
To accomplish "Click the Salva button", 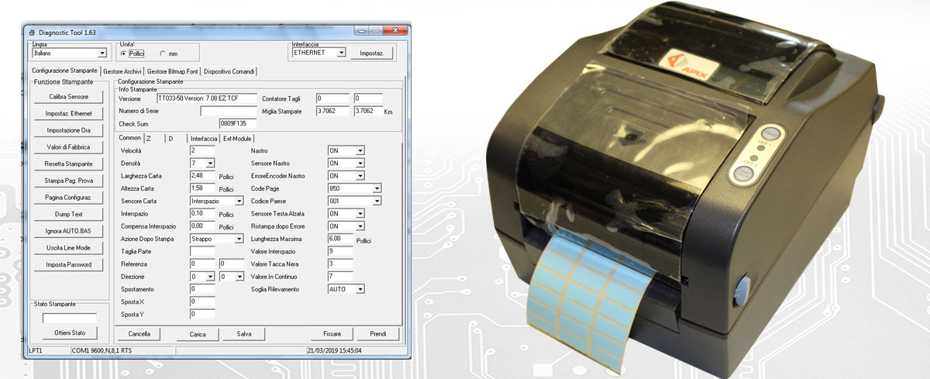I will point(244,334).
